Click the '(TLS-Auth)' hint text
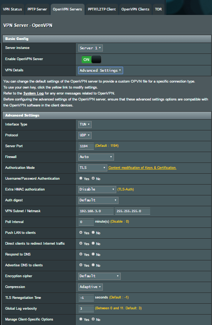 (126, 189)
